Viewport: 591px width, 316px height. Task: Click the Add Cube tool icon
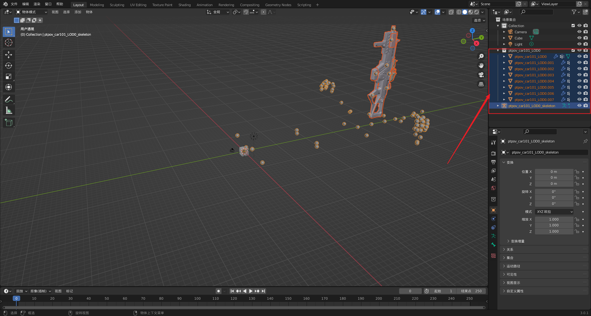click(9, 123)
